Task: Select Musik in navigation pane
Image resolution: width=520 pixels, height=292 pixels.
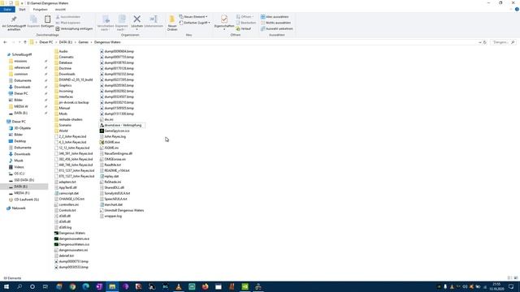Action: pos(19,161)
